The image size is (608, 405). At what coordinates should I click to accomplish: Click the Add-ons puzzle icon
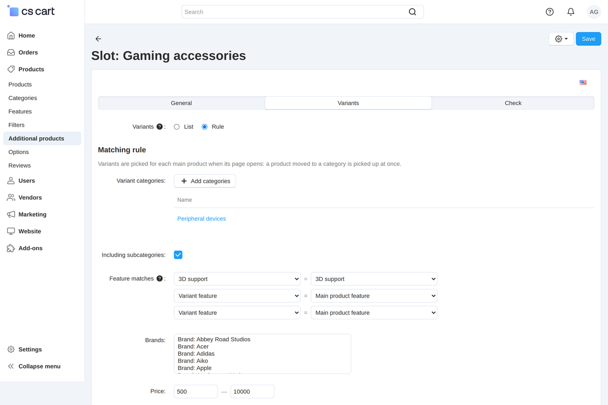[11, 248]
